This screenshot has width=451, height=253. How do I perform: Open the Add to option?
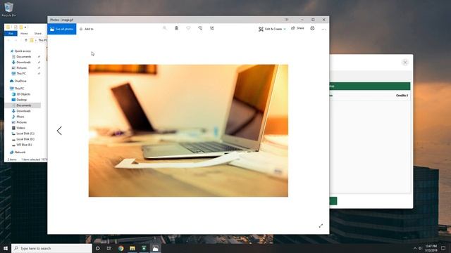[x=86, y=29]
